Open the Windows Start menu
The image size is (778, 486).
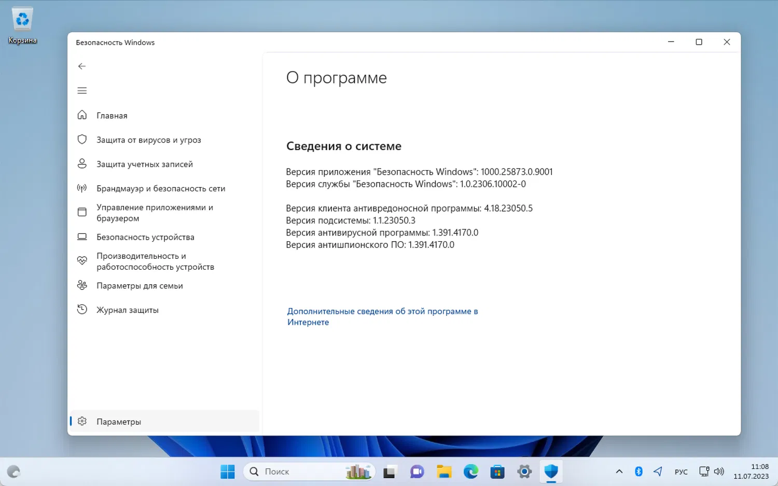tap(228, 471)
